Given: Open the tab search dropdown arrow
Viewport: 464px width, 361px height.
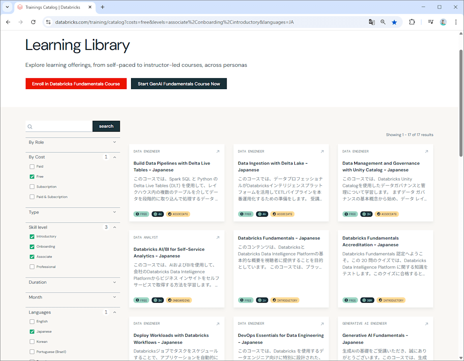Looking at the screenshot, I should pos(7,7).
